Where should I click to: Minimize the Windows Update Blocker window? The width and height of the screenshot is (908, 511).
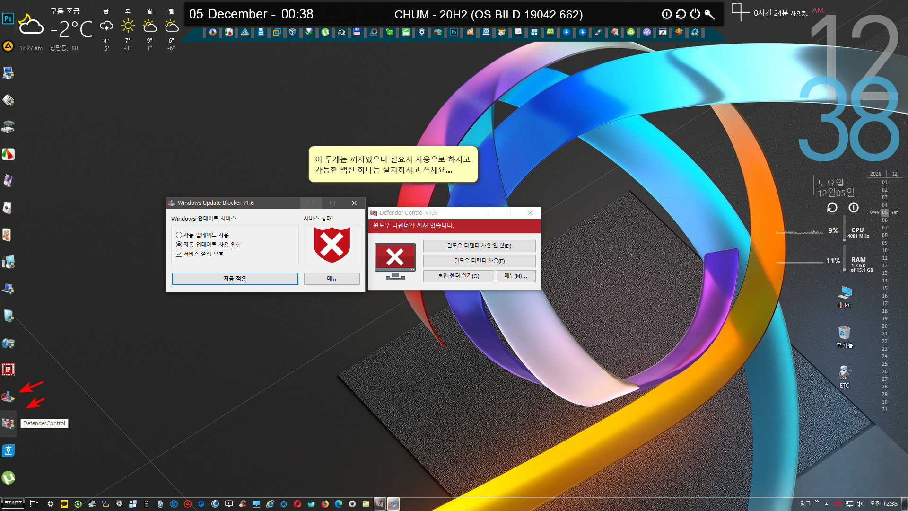[x=311, y=203]
